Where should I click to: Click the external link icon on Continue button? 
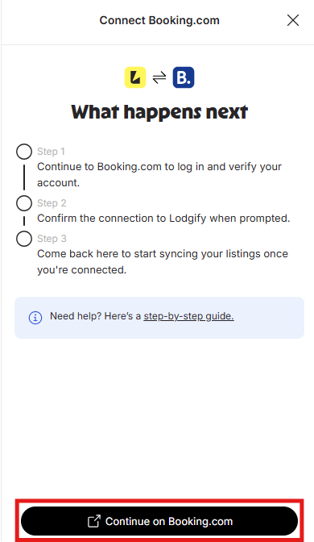(94, 521)
